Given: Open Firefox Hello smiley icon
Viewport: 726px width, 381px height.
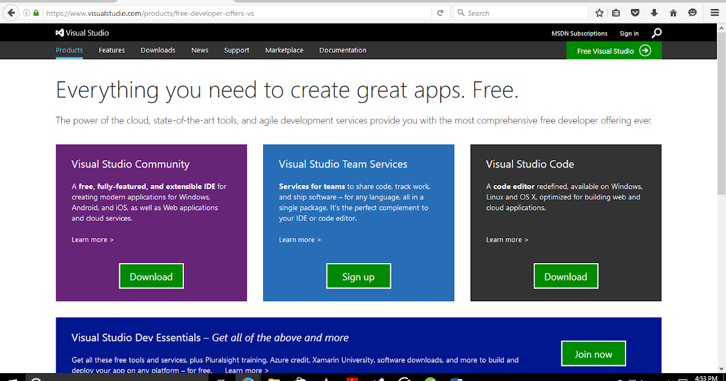Looking at the screenshot, I should tap(692, 13).
